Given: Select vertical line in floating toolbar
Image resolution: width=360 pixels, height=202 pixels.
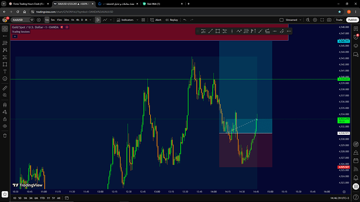Looking at the screenshot, I should (x=232, y=31).
